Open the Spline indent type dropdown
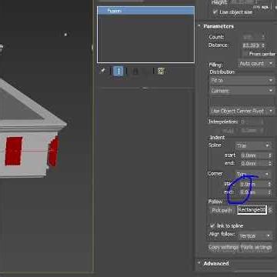The width and height of the screenshot is (277, 277). tap(253, 145)
